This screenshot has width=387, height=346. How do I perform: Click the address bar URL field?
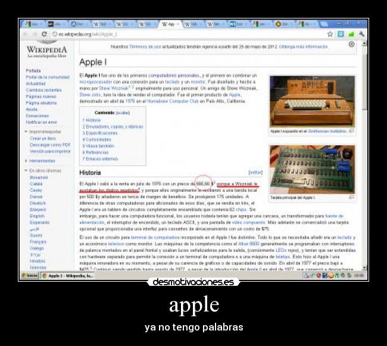point(188,34)
